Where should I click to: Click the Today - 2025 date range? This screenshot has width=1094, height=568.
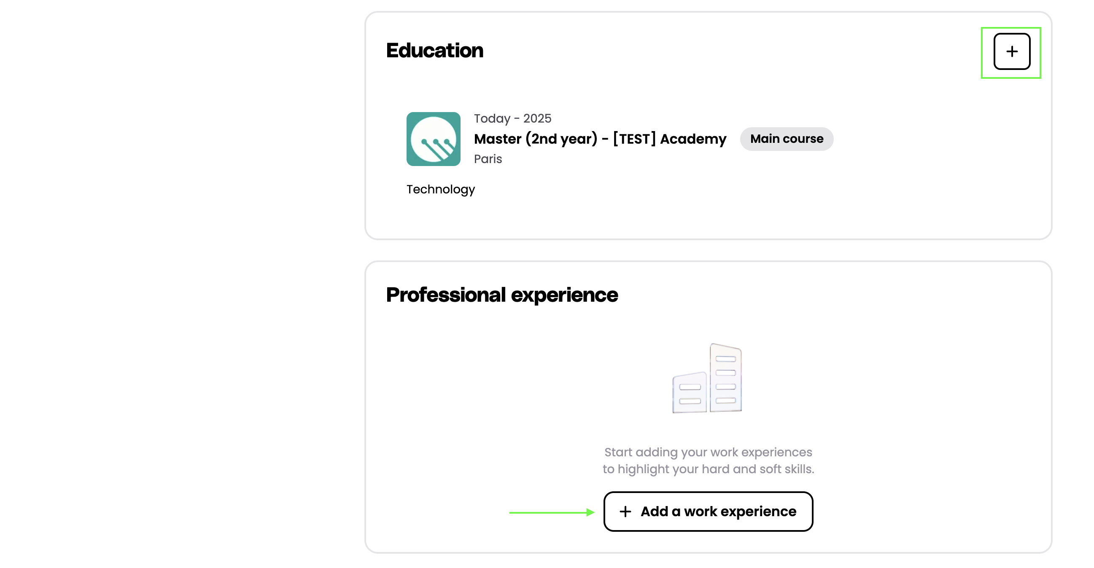click(512, 118)
